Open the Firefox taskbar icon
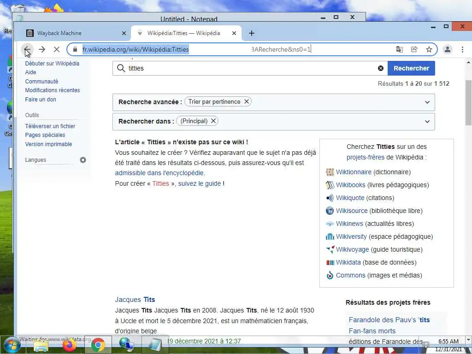472x354 pixels. [70, 345]
